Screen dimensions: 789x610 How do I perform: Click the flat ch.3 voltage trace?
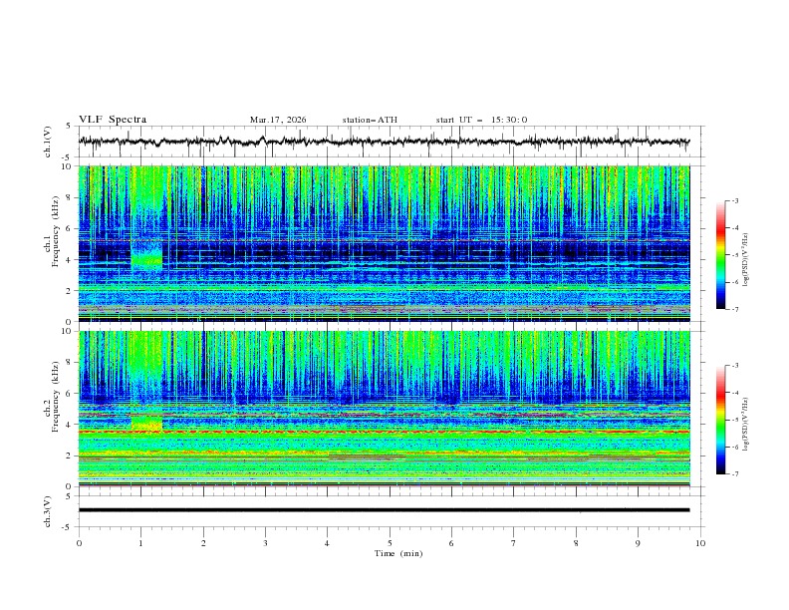click(384, 510)
